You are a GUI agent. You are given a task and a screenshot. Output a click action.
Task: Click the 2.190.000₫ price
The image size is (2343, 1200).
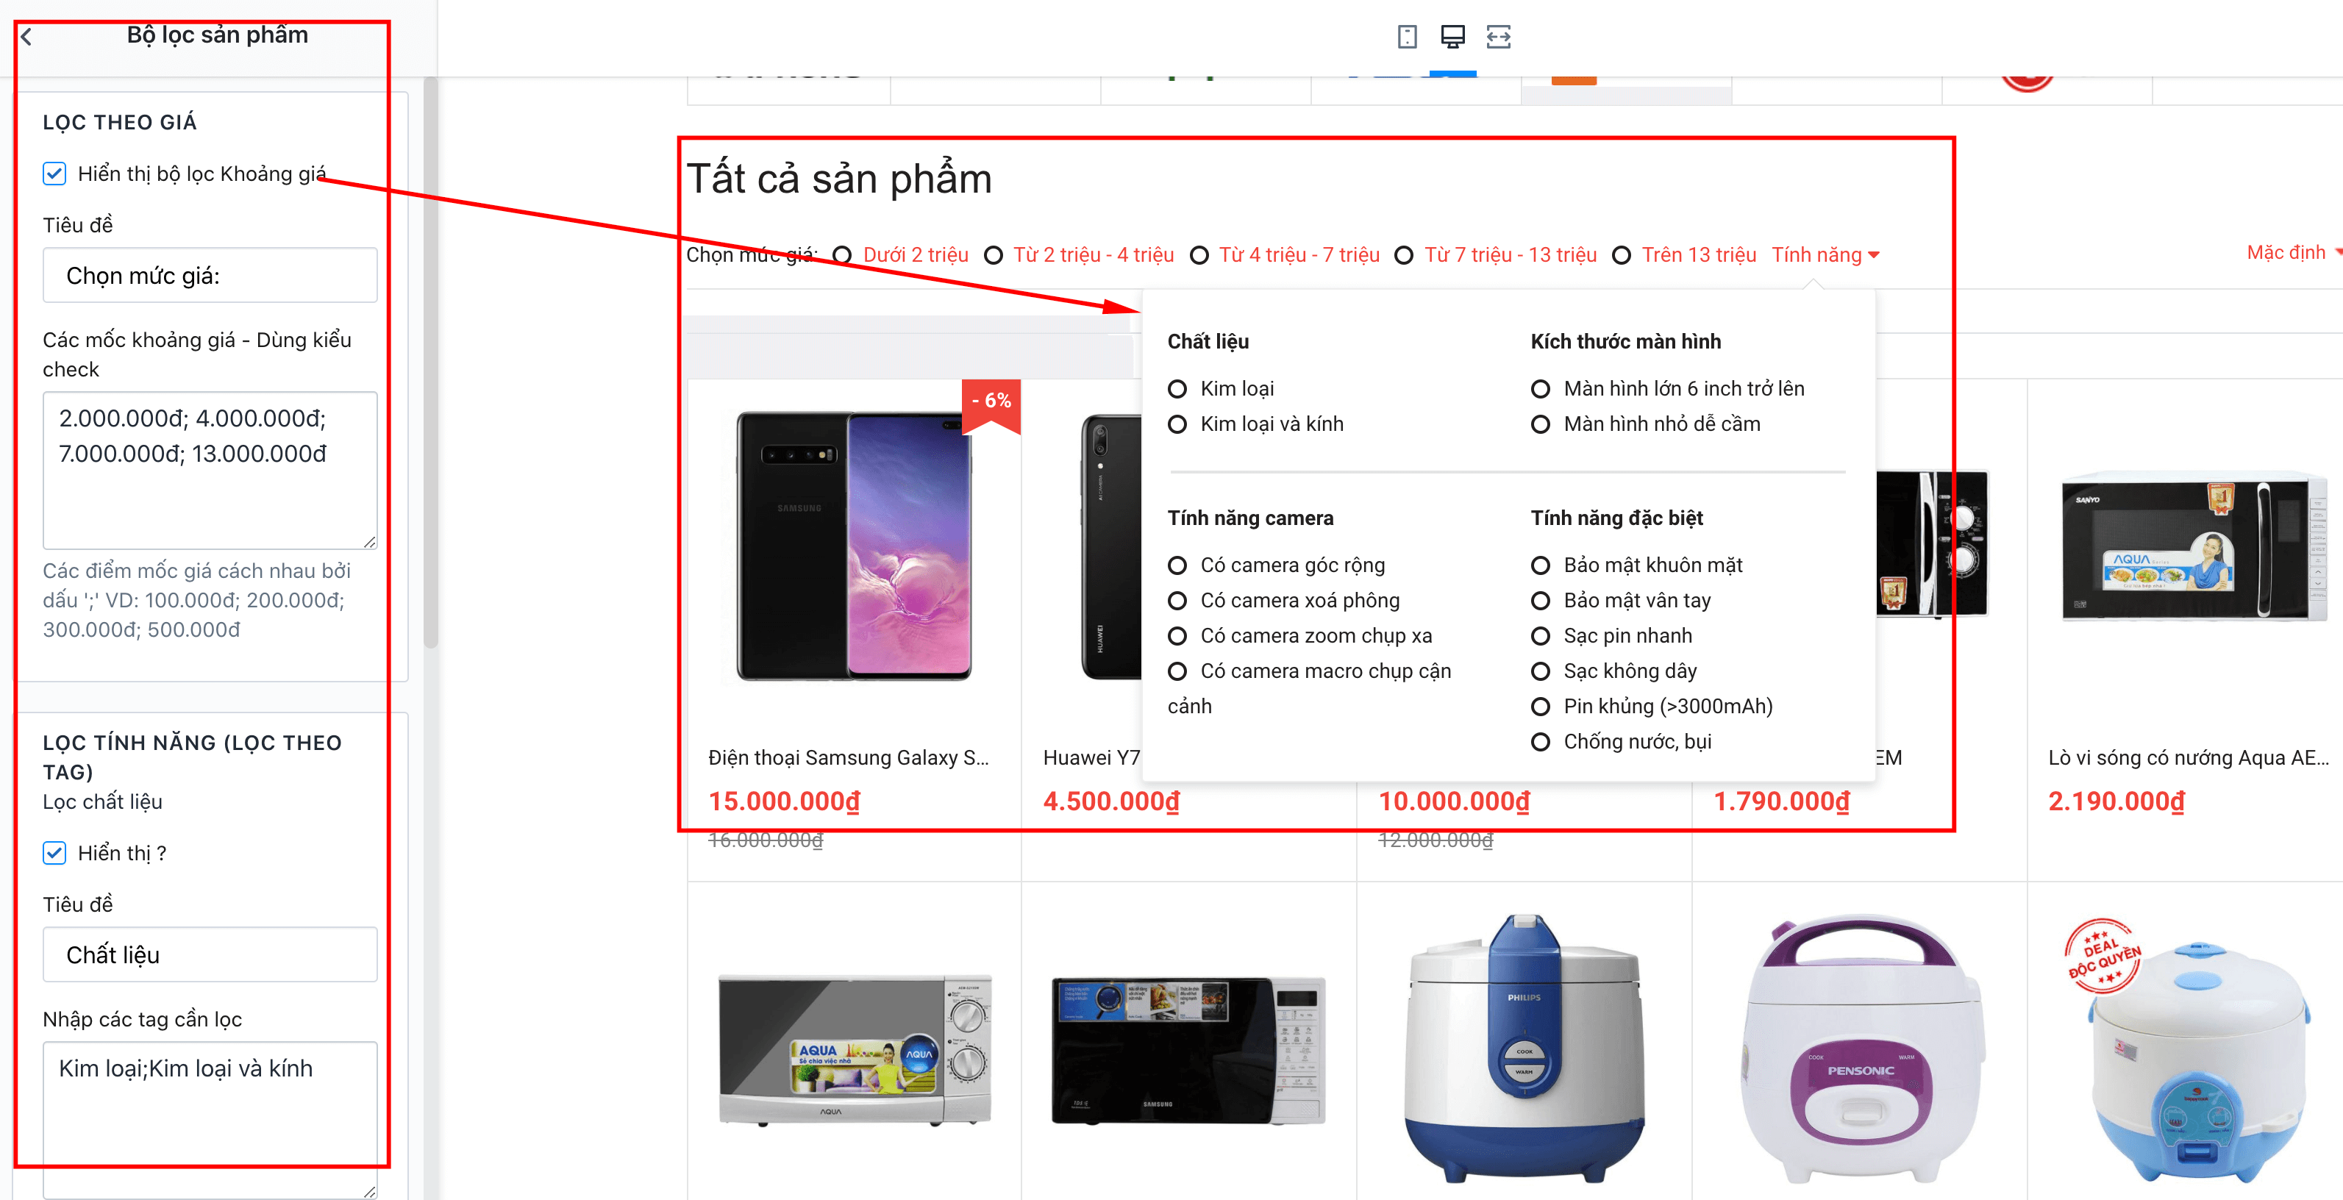coord(2116,801)
